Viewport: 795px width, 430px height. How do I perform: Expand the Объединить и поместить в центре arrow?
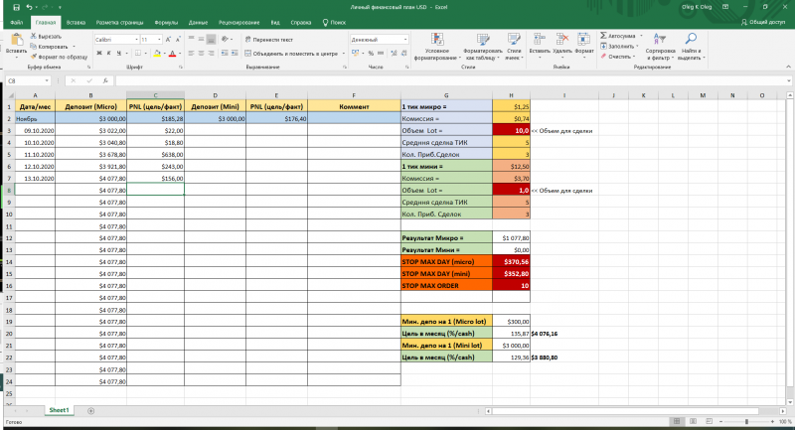343,54
